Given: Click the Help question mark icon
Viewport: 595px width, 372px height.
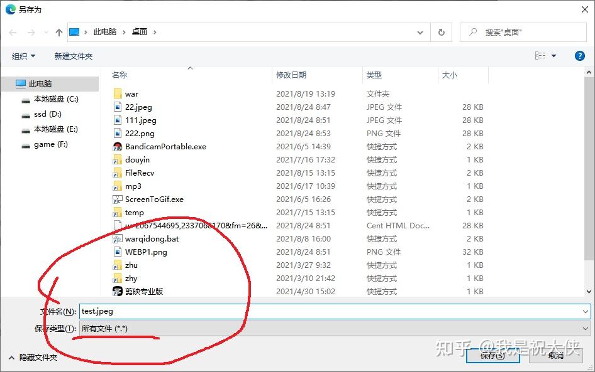Looking at the screenshot, I should point(579,55).
